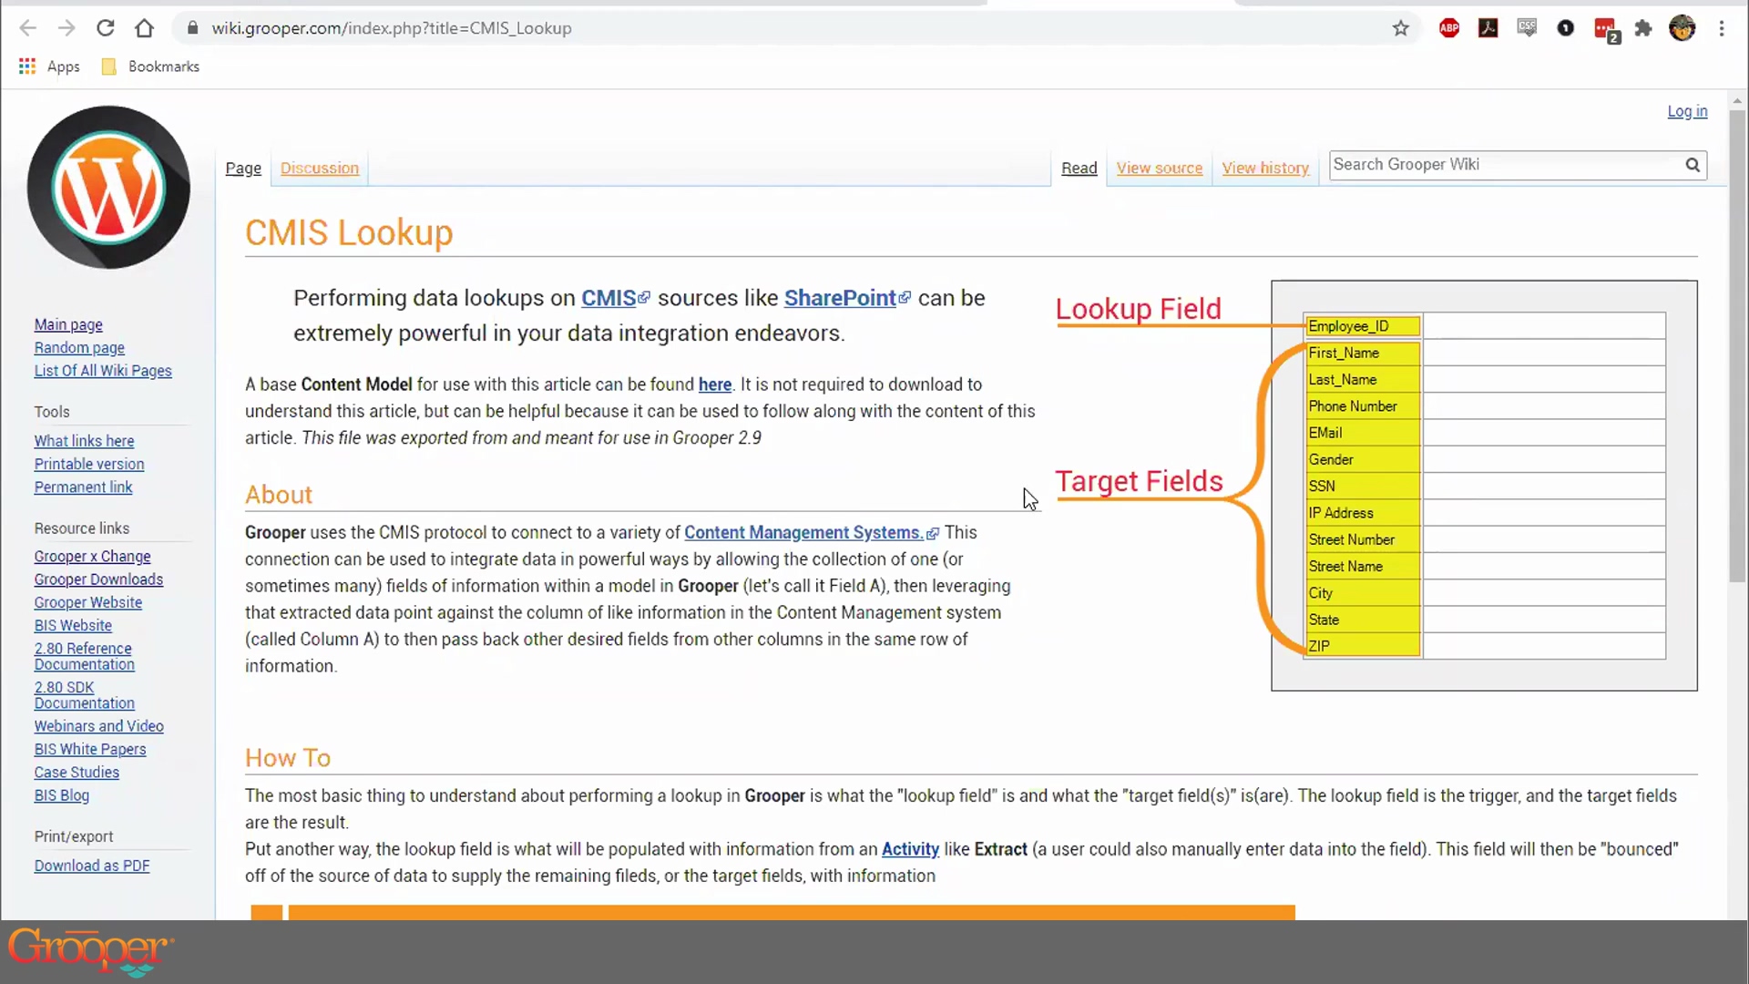Click the Log in link
The image size is (1749, 984).
1687,111
